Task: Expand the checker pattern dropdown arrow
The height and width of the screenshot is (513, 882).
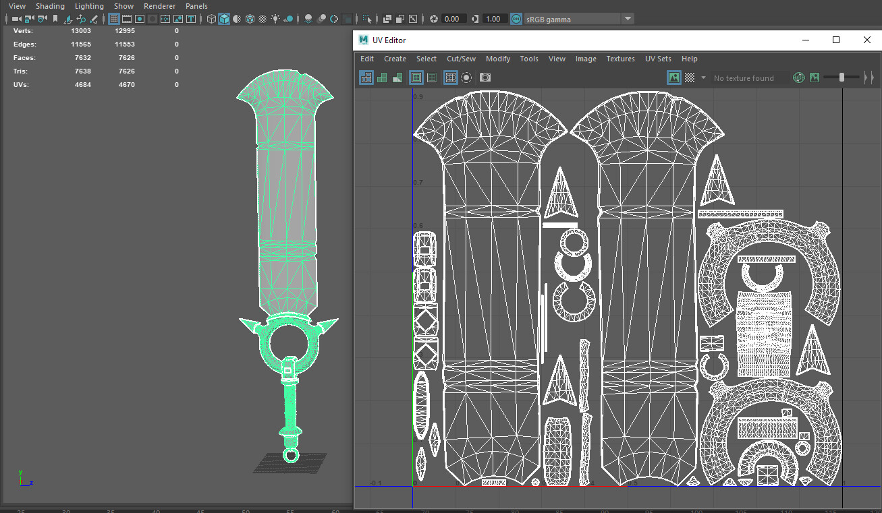Action: coord(702,78)
